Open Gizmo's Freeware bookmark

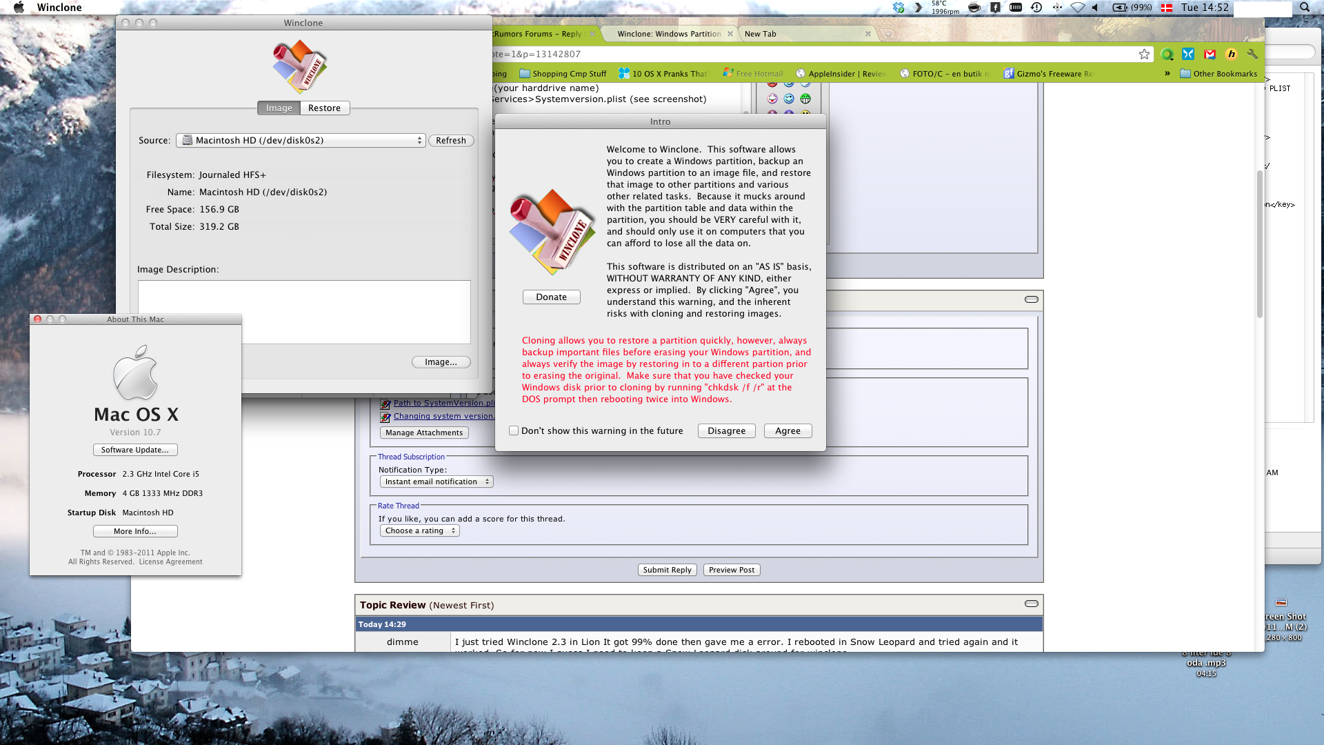tap(1047, 74)
